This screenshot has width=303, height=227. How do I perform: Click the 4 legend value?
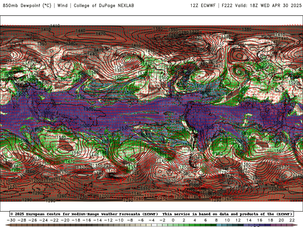[195, 220]
